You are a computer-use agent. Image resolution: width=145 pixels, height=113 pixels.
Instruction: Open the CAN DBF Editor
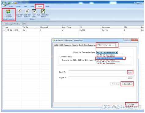tap(19, 13)
